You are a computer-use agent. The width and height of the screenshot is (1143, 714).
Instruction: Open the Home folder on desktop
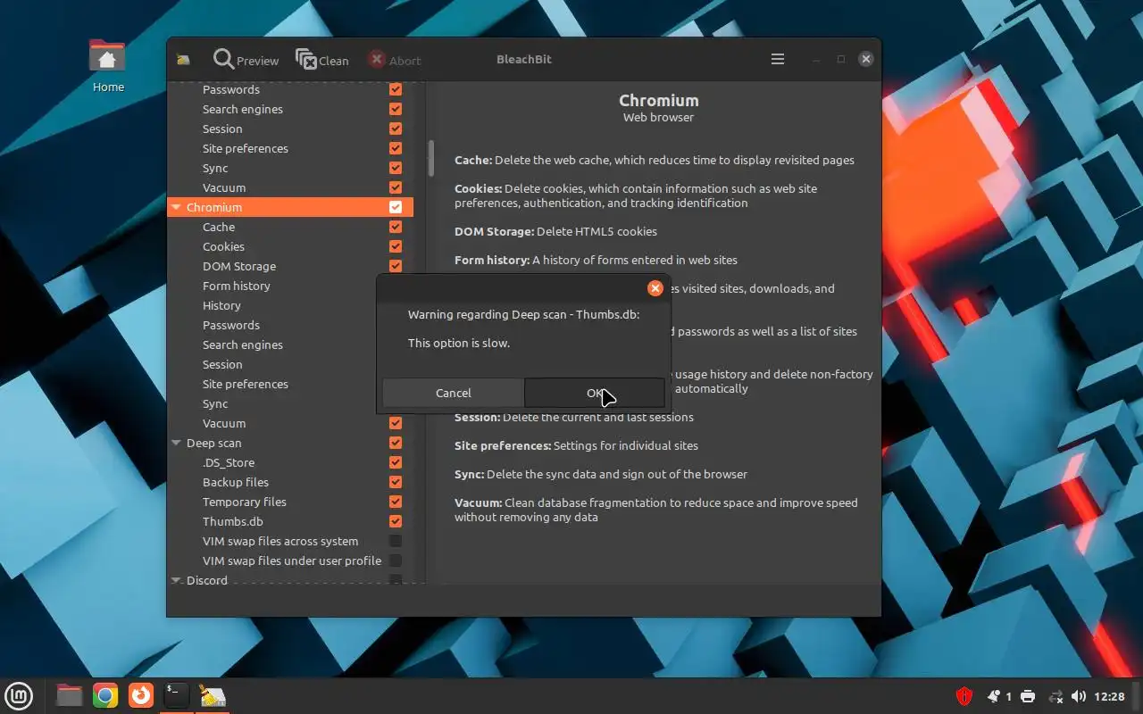(108, 66)
